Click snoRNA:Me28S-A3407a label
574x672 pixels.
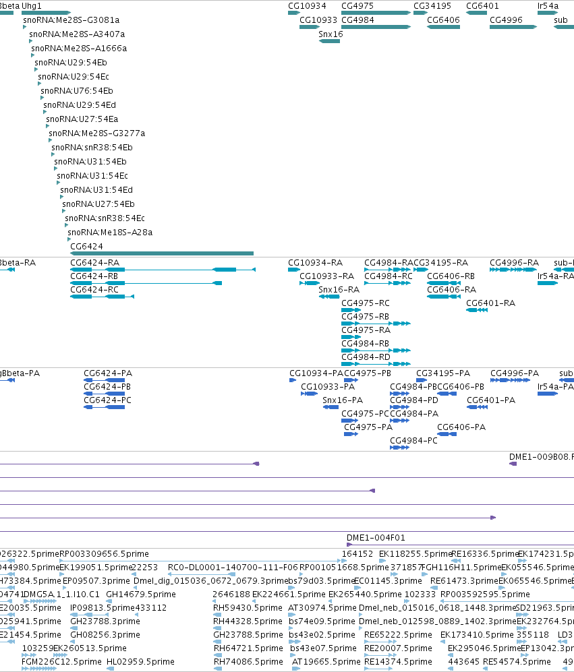pyautogui.click(x=77, y=34)
